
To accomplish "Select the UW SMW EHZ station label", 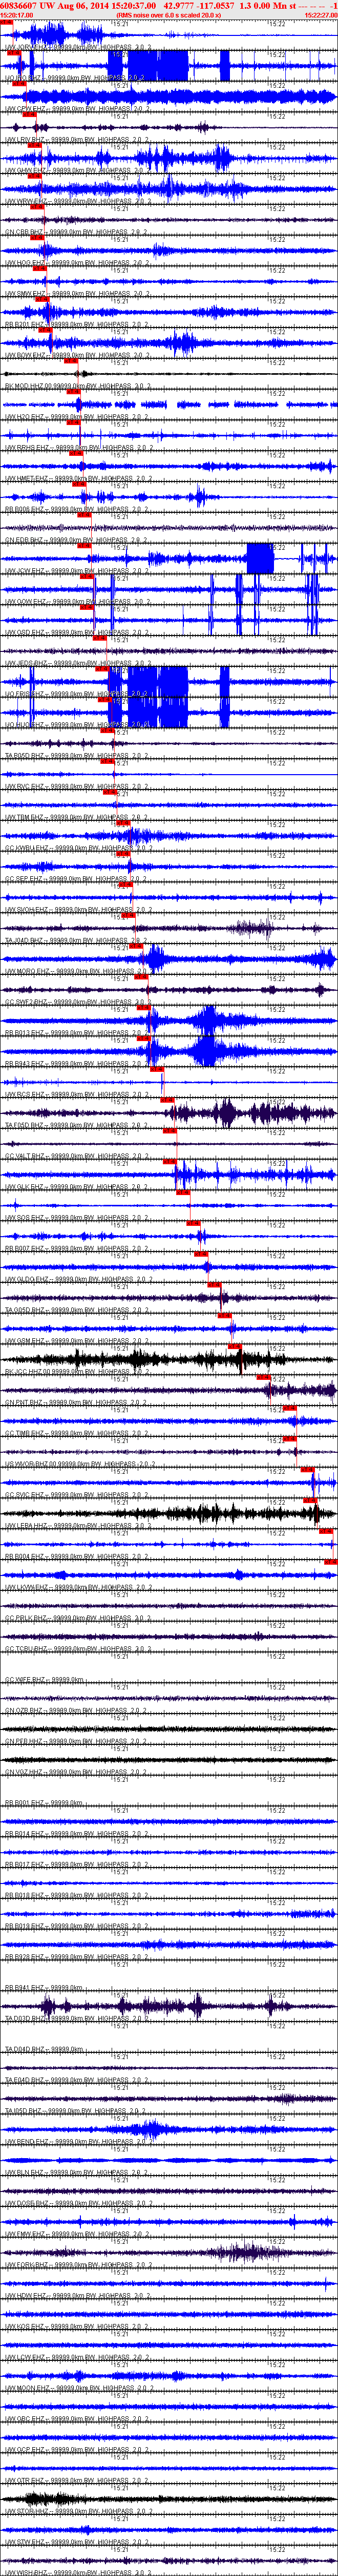I will click(78, 294).
